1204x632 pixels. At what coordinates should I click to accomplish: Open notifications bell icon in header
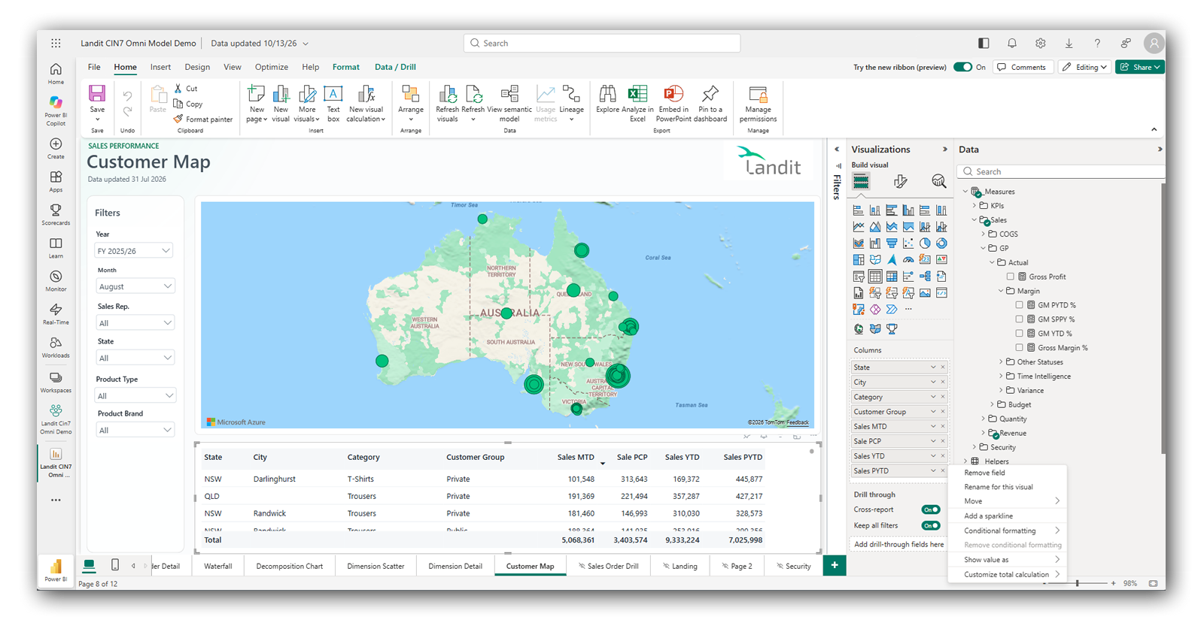tap(1012, 44)
